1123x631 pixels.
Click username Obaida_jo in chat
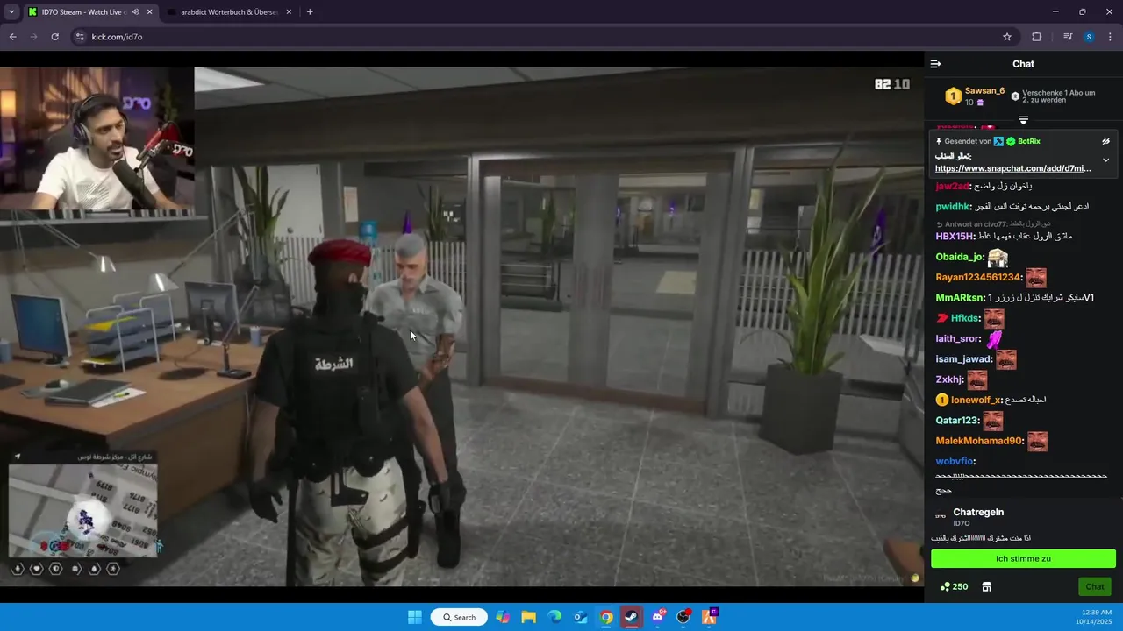tap(960, 257)
